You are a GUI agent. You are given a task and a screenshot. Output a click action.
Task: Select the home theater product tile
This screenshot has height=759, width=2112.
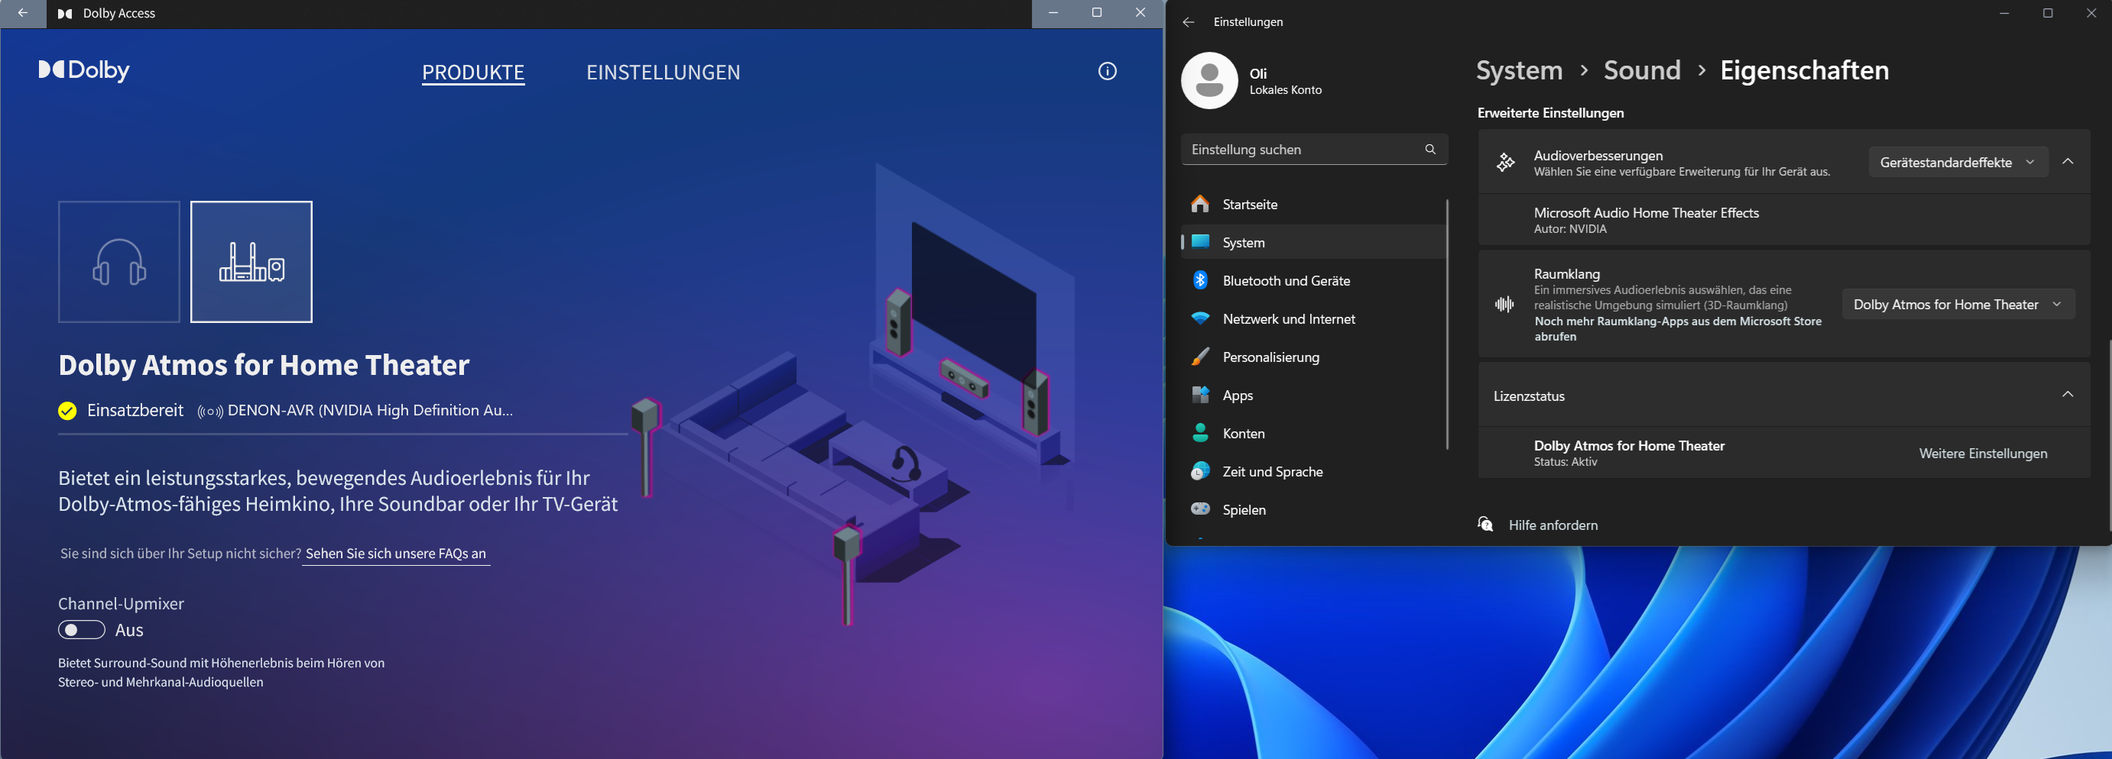[251, 261]
